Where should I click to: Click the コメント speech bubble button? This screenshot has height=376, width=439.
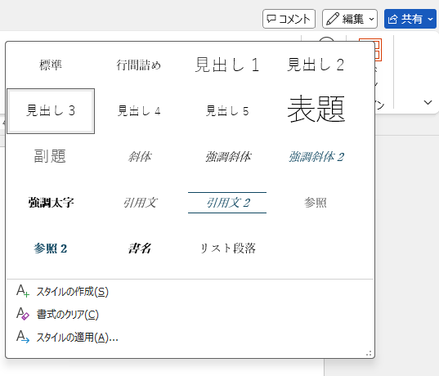pos(289,19)
